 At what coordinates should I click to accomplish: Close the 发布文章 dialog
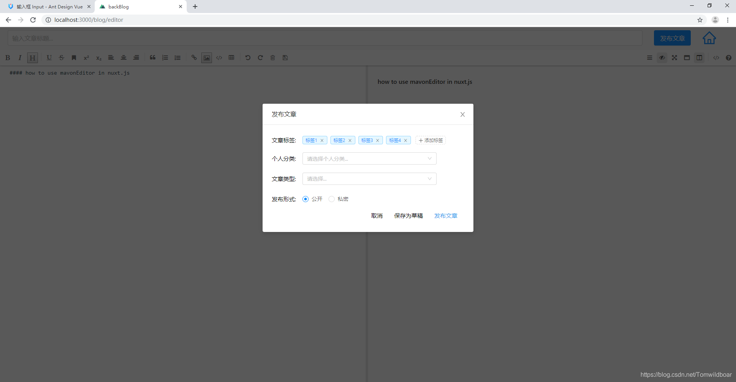(463, 114)
